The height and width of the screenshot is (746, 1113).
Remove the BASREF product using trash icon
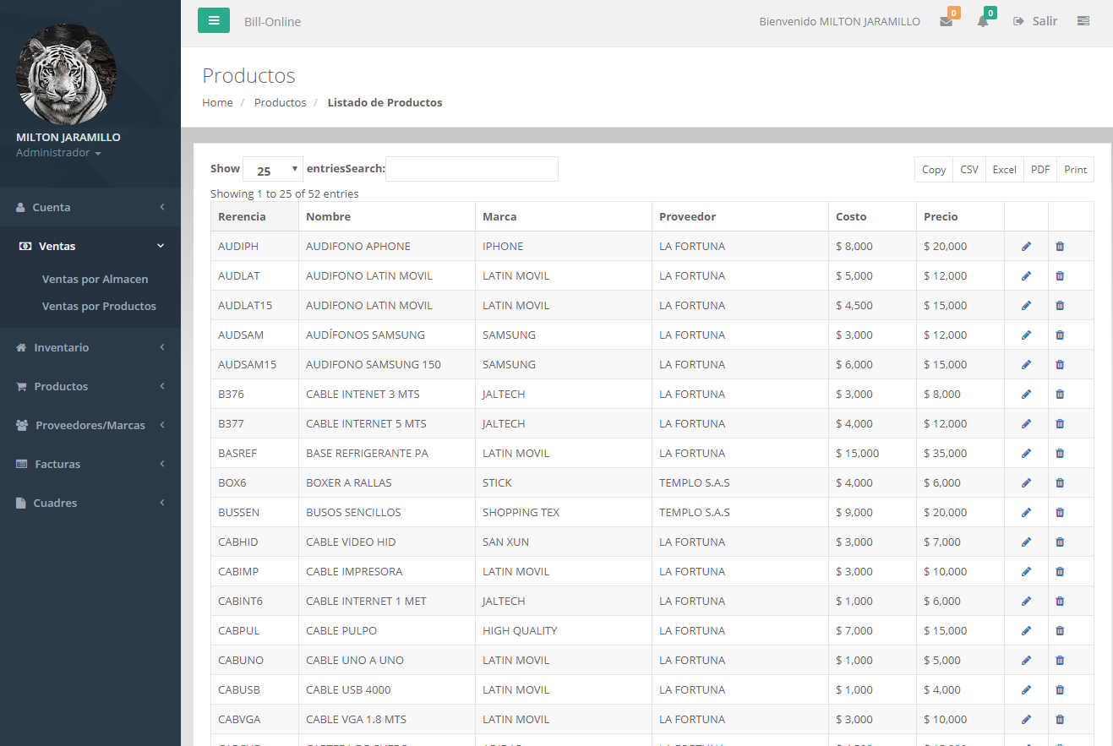point(1060,453)
